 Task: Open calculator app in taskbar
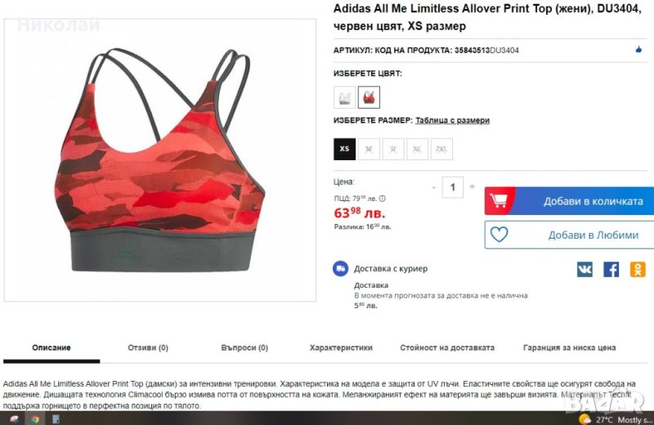[56, 419]
